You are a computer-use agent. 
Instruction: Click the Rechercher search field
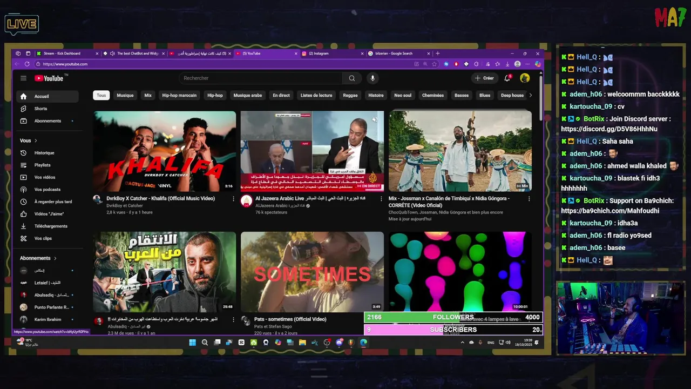261,78
